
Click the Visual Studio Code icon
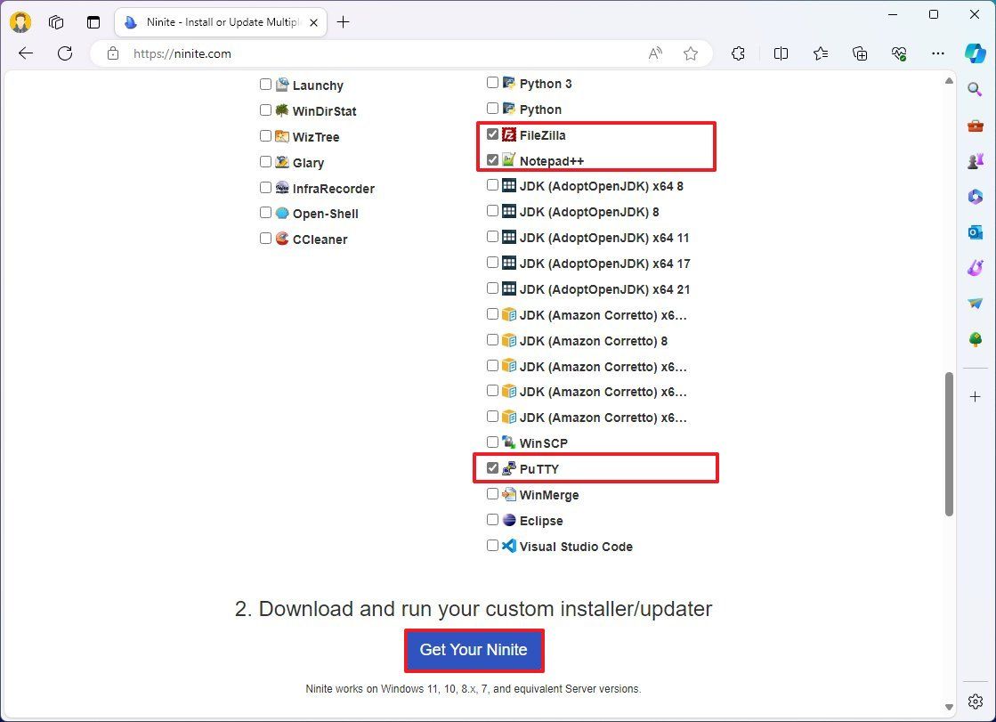[508, 546]
